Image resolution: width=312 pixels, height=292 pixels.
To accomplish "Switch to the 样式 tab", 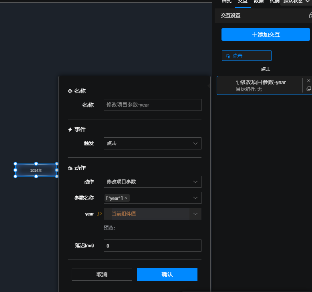I will pyautogui.click(x=227, y=2).
